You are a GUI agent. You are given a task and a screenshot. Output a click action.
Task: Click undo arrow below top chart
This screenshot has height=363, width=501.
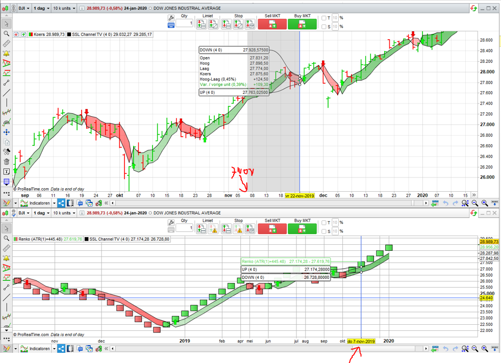click(446, 203)
